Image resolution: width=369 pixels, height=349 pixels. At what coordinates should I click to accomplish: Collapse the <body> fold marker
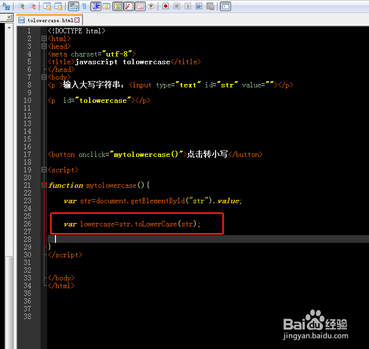coord(44,77)
